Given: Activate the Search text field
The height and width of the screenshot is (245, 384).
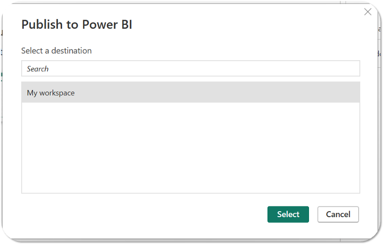Looking at the screenshot, I should [x=190, y=68].
